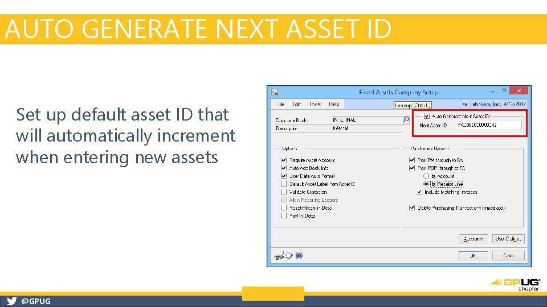Open the note icon beside the printer
Screen dimensions: 547x307
289,255
